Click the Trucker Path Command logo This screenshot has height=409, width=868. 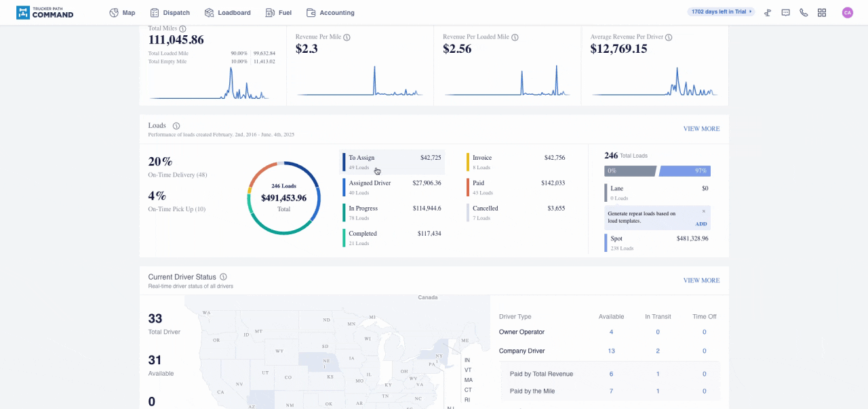click(x=45, y=13)
